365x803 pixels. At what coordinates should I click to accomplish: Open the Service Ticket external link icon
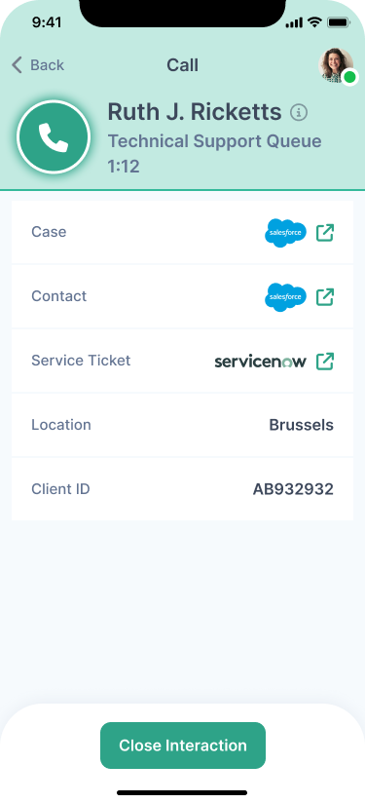(325, 361)
